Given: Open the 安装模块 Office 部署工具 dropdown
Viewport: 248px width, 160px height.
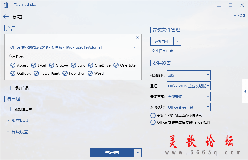Looking at the screenshot, I should point(188,107).
